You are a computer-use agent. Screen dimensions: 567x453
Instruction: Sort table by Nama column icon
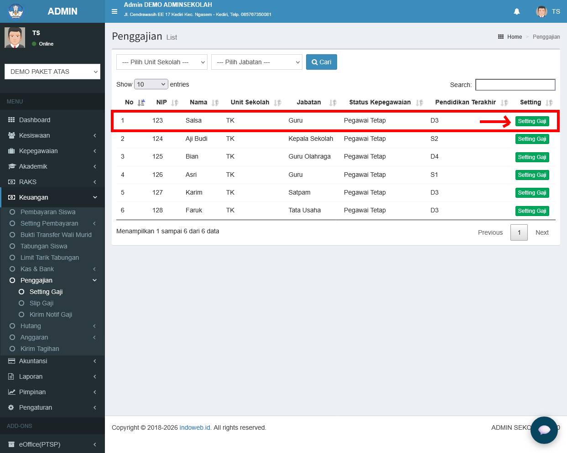215,103
